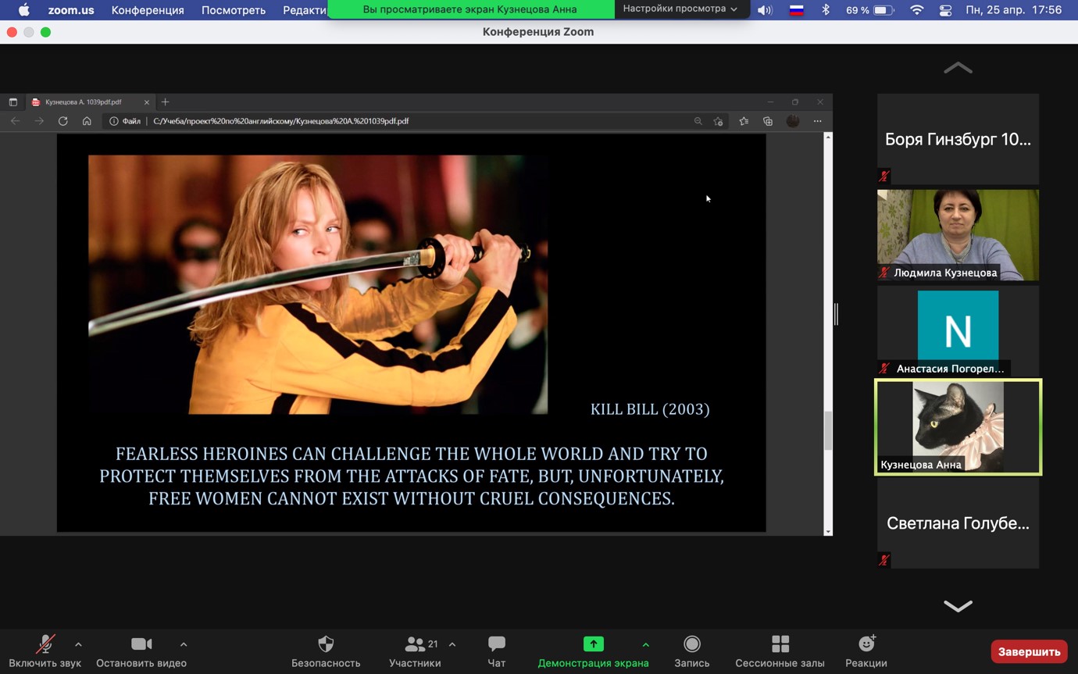Open profile avatar in shared browser

tap(793, 121)
